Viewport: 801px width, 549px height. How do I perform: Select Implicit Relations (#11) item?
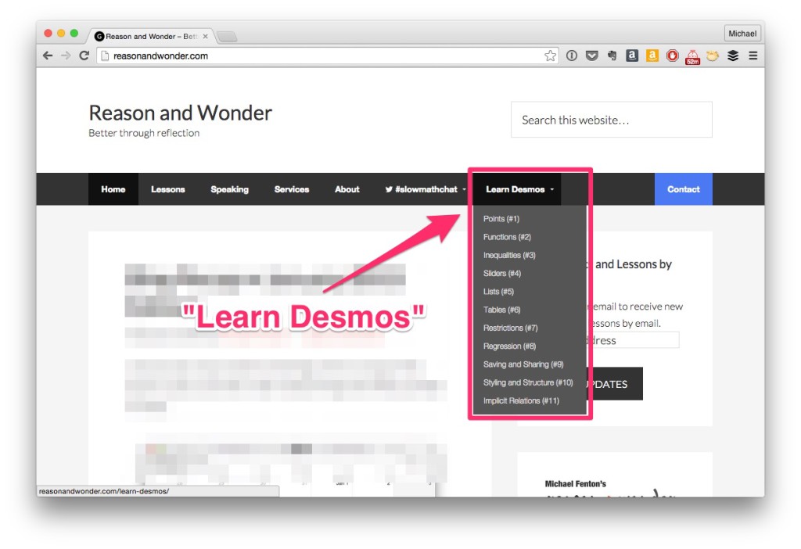[522, 401]
